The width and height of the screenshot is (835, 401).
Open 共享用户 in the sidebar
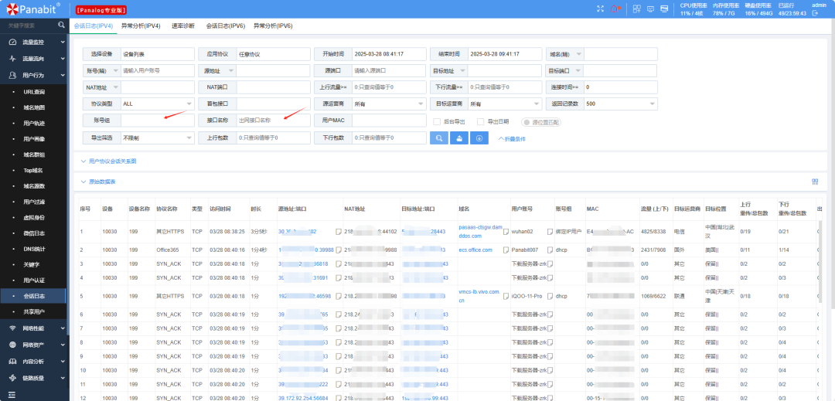(34, 311)
